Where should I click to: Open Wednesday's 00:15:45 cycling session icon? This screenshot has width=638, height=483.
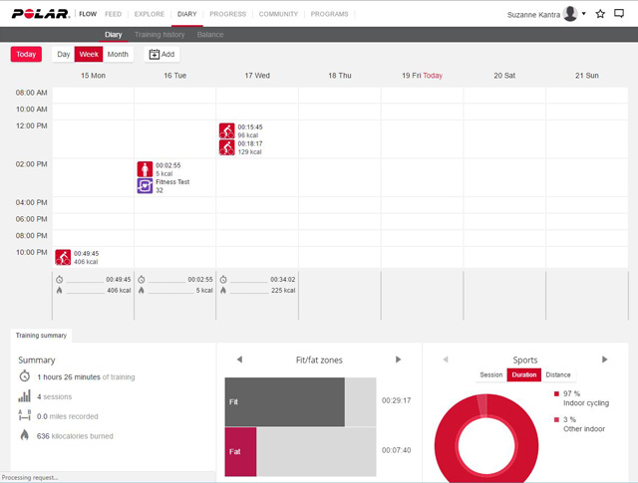[x=226, y=130]
